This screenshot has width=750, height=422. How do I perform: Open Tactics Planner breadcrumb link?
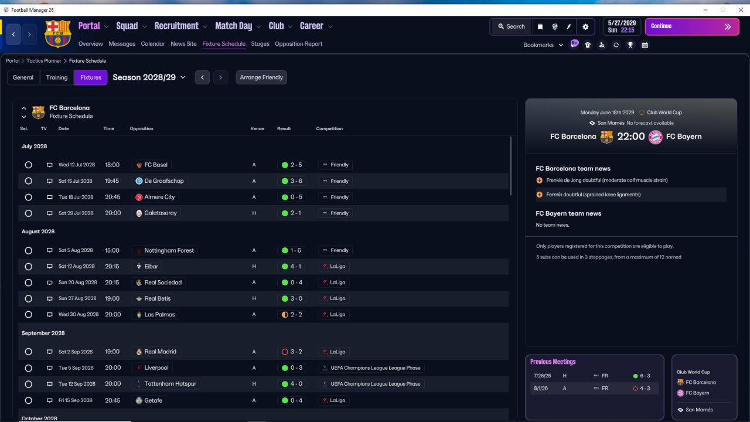[44, 61]
